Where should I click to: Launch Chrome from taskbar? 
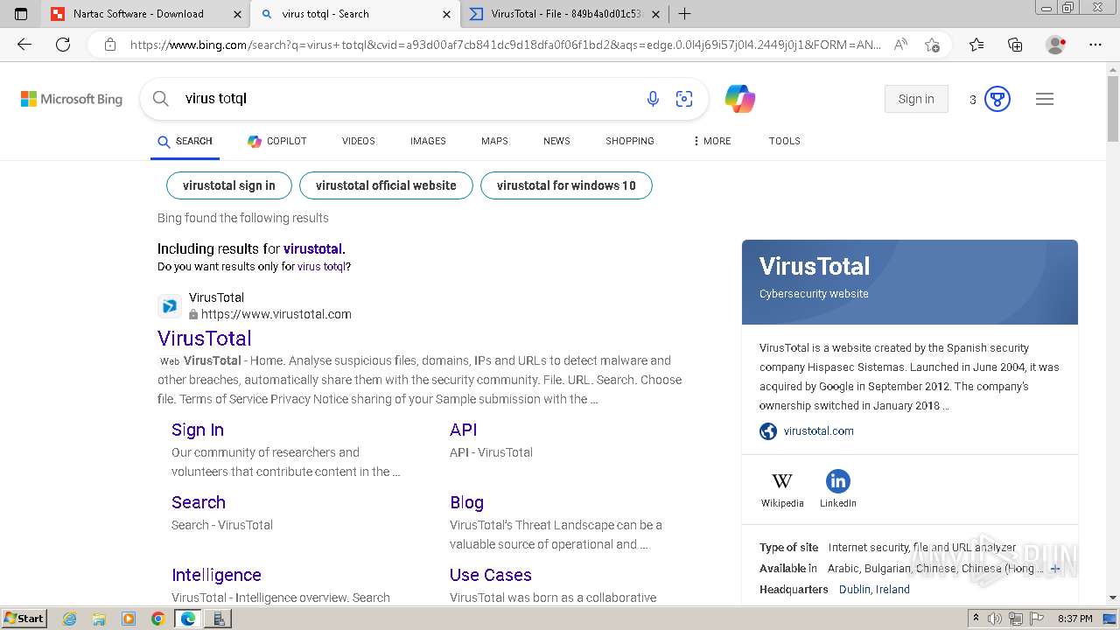(x=157, y=619)
